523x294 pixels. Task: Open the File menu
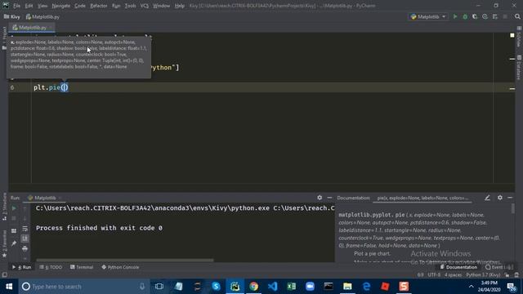(x=16, y=6)
